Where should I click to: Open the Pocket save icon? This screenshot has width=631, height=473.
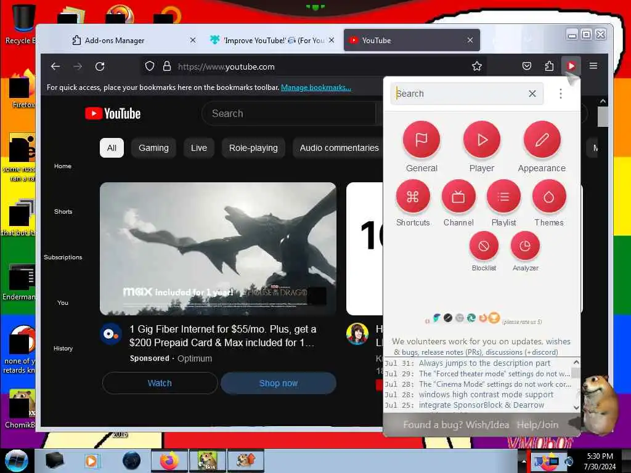coord(527,66)
